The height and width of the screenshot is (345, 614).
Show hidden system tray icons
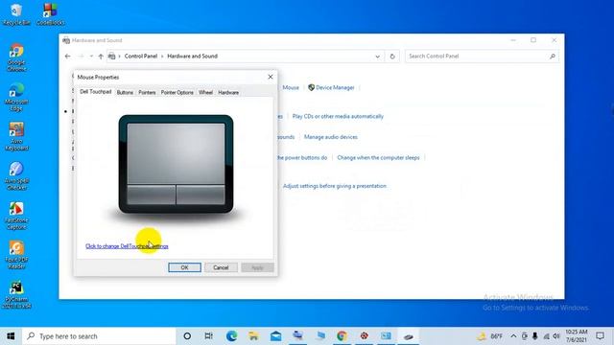click(513, 336)
